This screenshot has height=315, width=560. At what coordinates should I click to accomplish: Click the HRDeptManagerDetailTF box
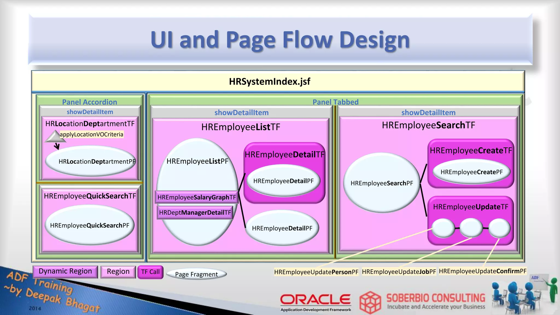pos(195,212)
